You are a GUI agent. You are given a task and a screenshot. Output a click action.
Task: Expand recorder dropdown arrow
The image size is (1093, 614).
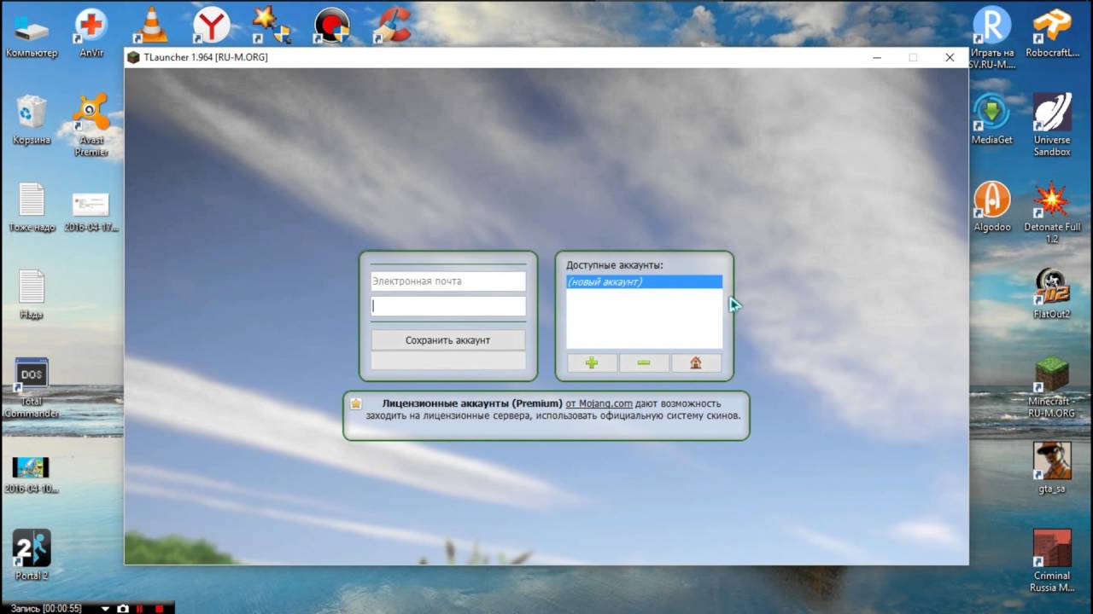pos(106,608)
